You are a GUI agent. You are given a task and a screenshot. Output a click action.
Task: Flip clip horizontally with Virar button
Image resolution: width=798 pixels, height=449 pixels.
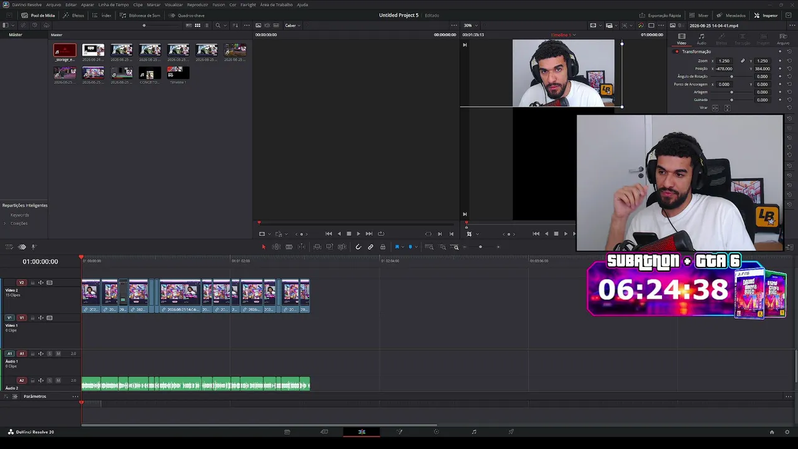[x=715, y=108]
